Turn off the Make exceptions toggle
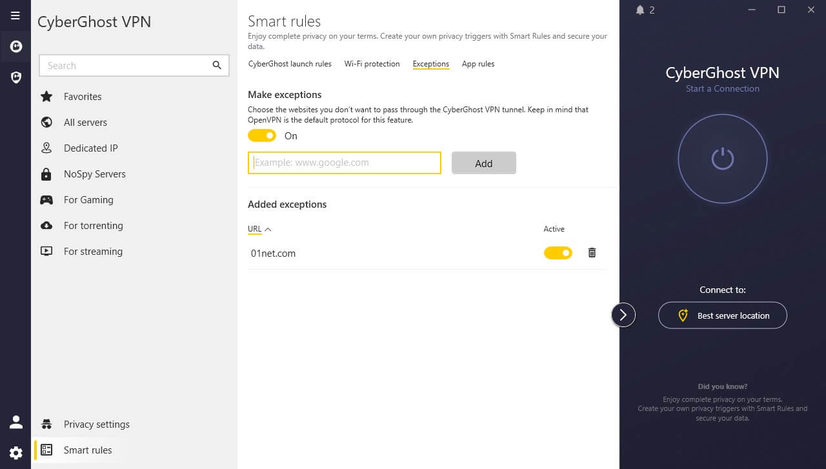The width and height of the screenshot is (826, 469). [262, 135]
